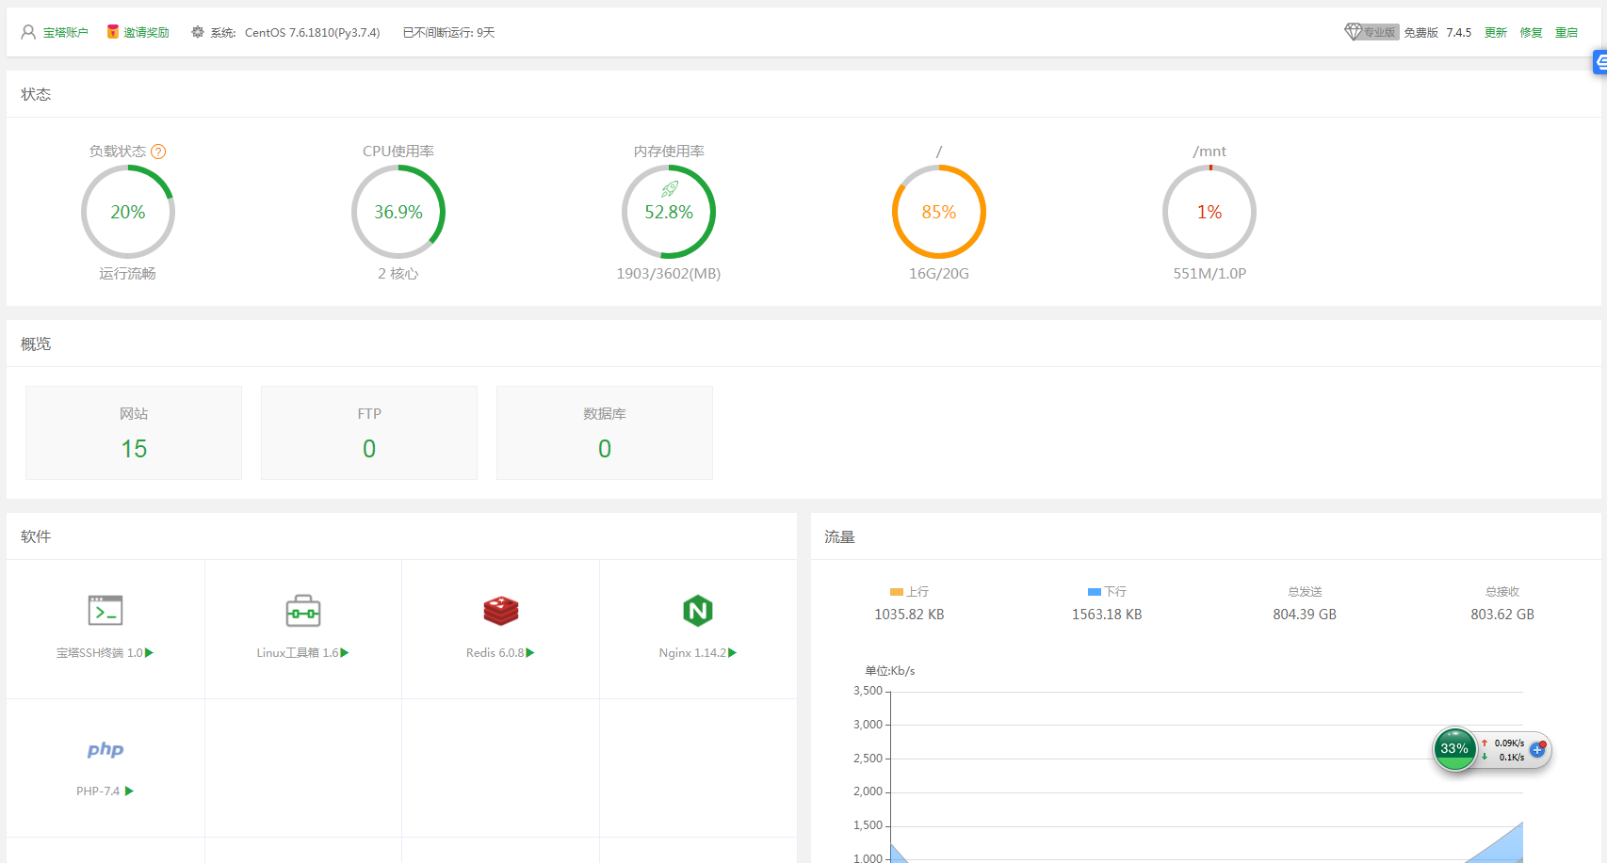Click the 已不间断运行: 9天 uptime text
The width and height of the screenshot is (1607, 863).
coord(448,32)
